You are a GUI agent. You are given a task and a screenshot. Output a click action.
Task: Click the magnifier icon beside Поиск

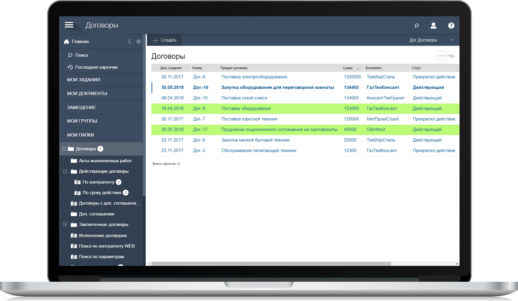[70, 55]
